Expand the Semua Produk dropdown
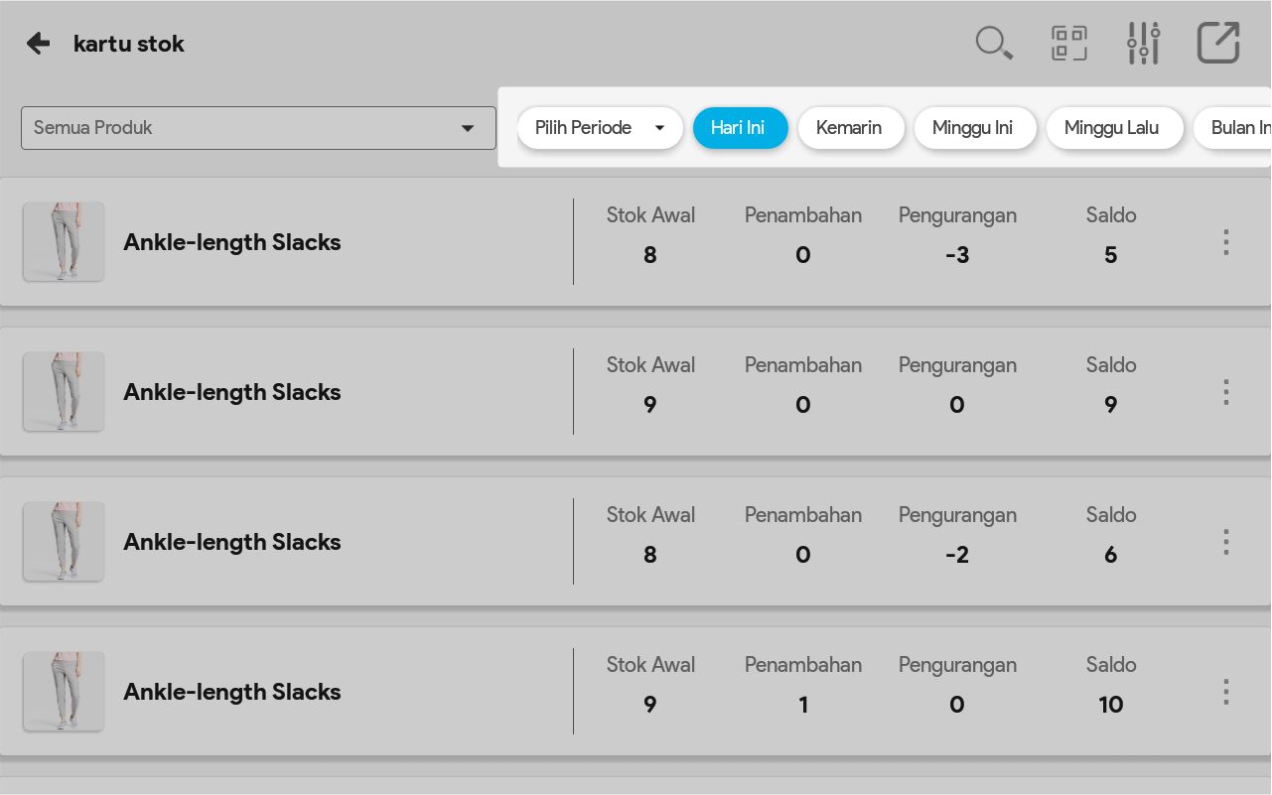Screen dimensions: 1272x795 coord(258,128)
